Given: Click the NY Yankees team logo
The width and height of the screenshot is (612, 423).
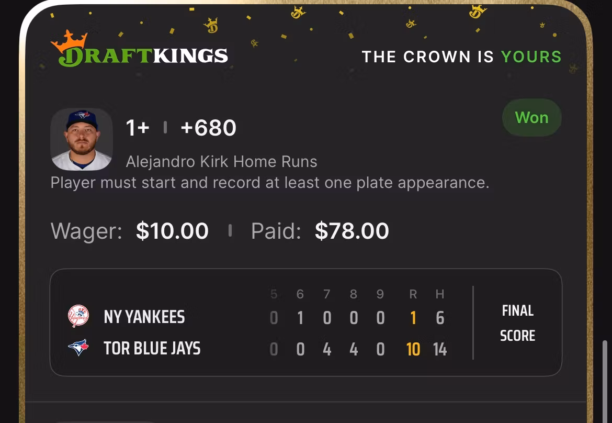Looking at the screenshot, I should [78, 317].
